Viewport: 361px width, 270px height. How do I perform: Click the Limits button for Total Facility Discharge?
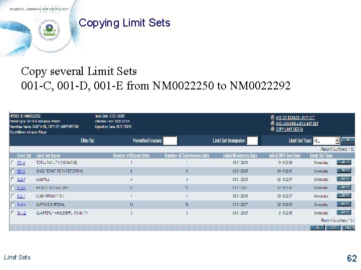(x=344, y=162)
